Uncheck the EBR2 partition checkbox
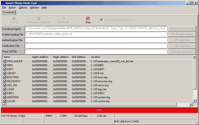Image resolution: width=199 pixels, height=125 pixels. coord(5,93)
